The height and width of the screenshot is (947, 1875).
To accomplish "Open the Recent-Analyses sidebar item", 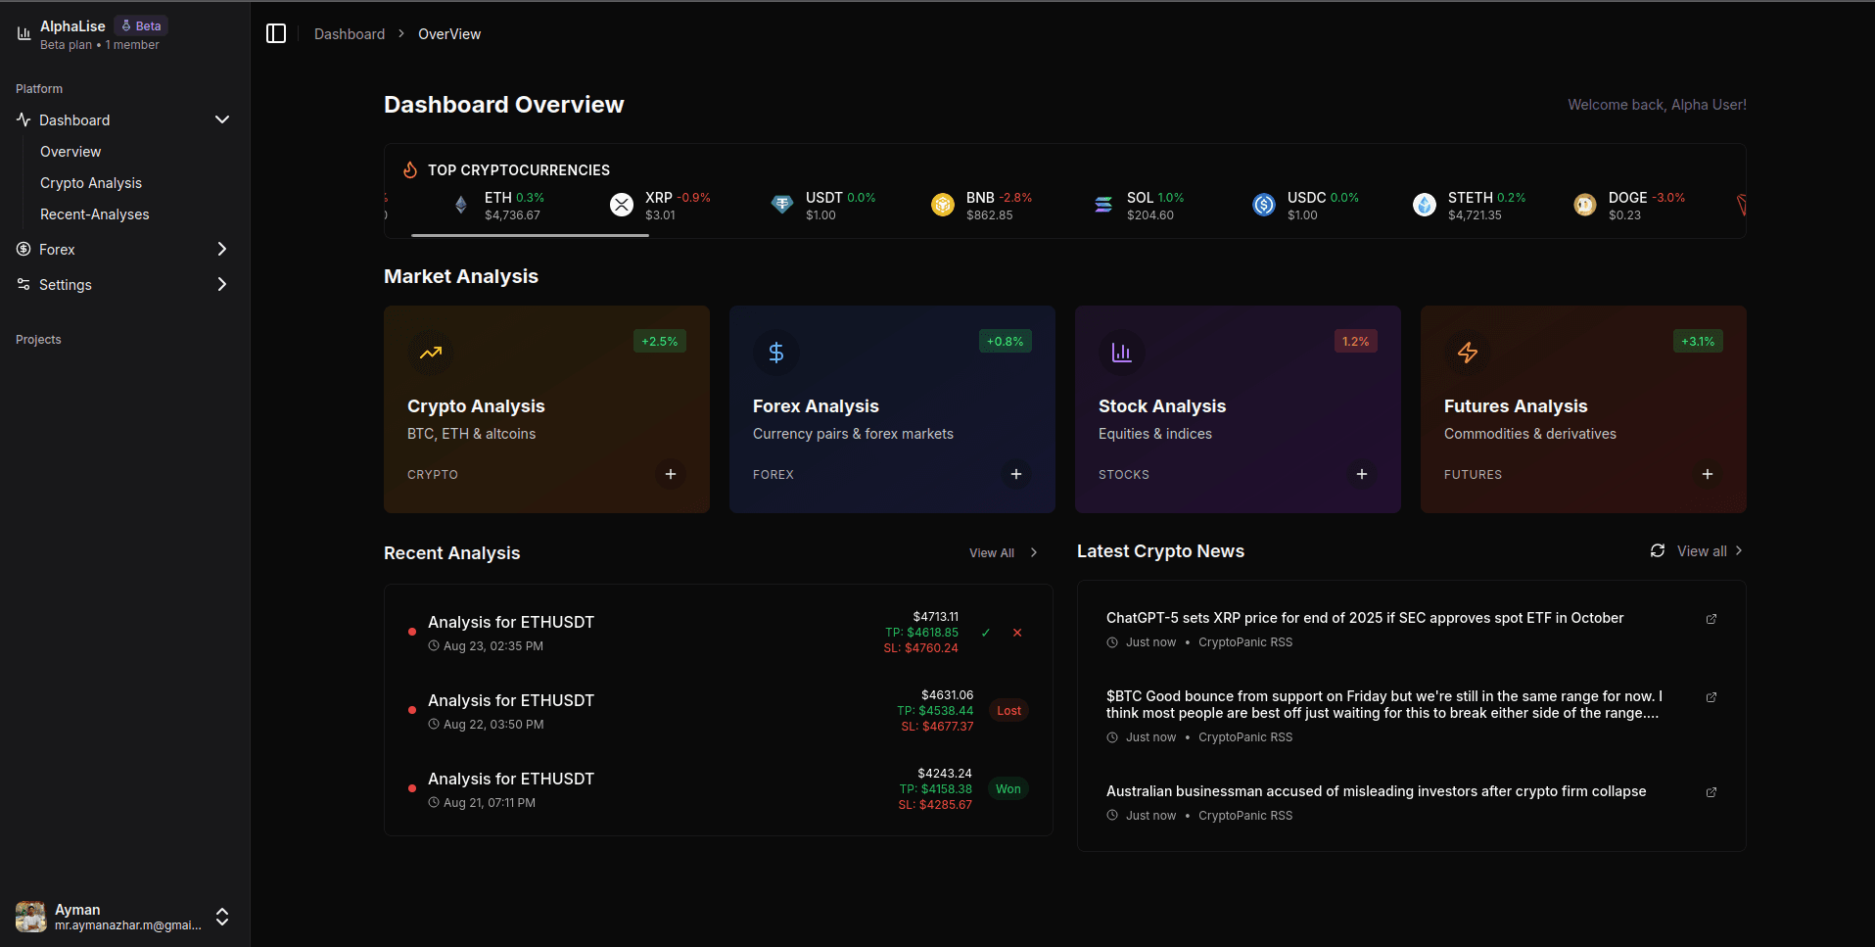I will 94,213.
